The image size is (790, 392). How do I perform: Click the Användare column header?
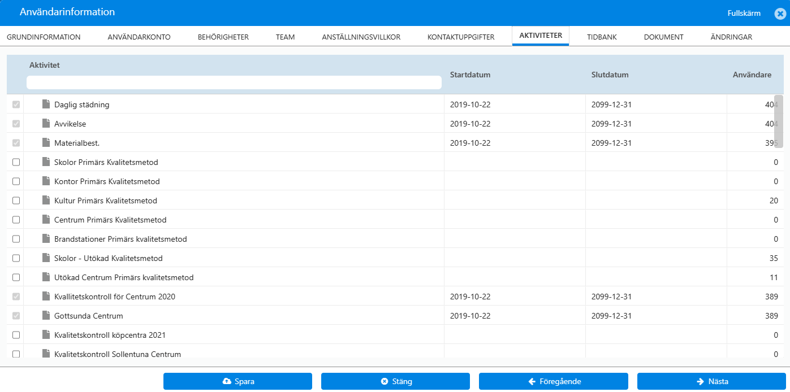pos(752,75)
